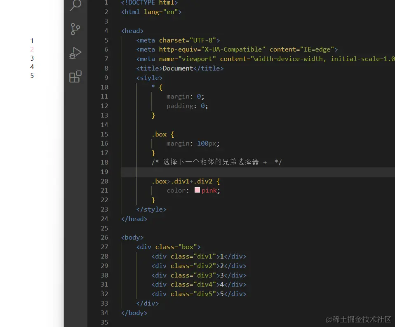
Task: Click the universal selector * on line 10
Action: tap(153, 87)
